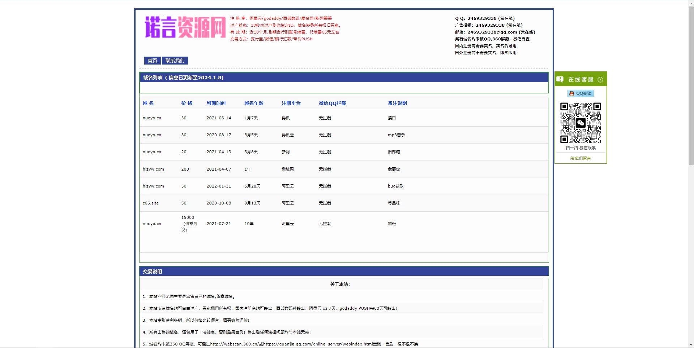This screenshot has height=348, width=694.
Task: Click the QQ number 2469329338 contact line
Action: point(485,18)
